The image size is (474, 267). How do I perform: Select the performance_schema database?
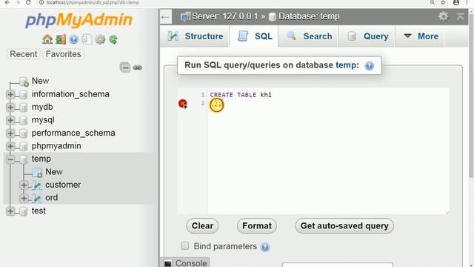pos(73,133)
